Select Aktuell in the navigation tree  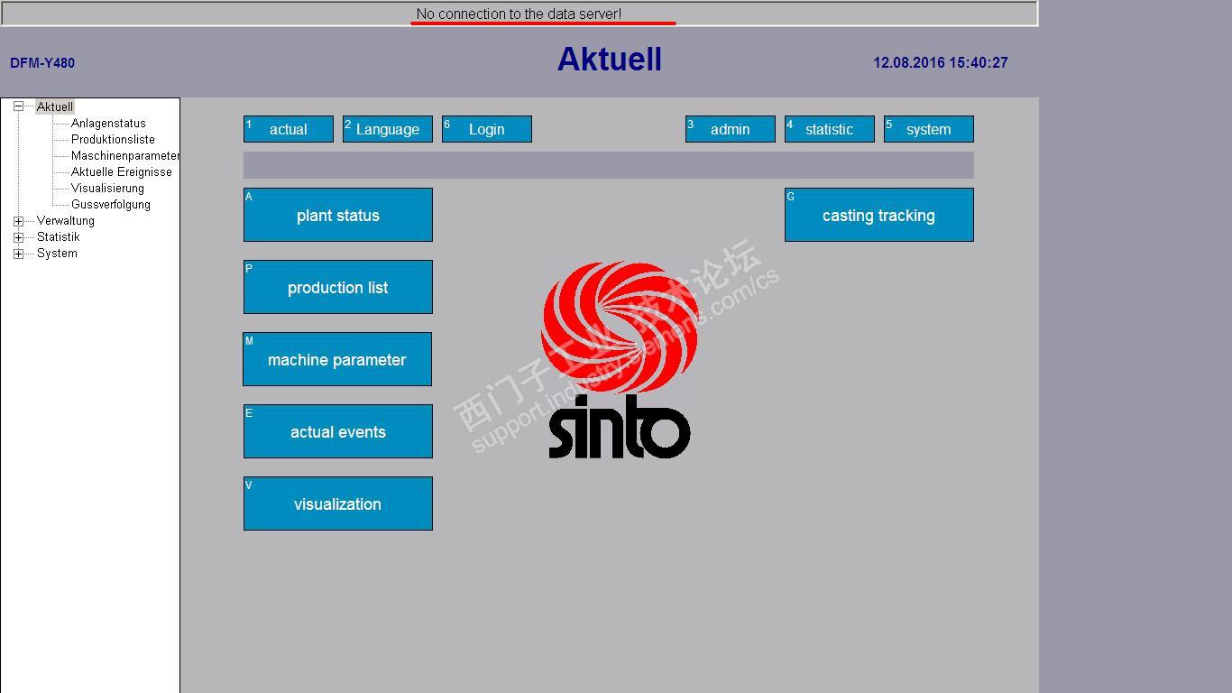pos(55,106)
